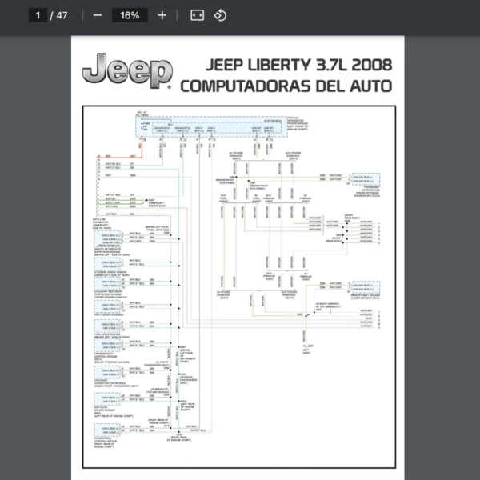Click the 16% zoom level field
Image resolution: width=480 pixels, height=480 pixels.
pyautogui.click(x=130, y=15)
